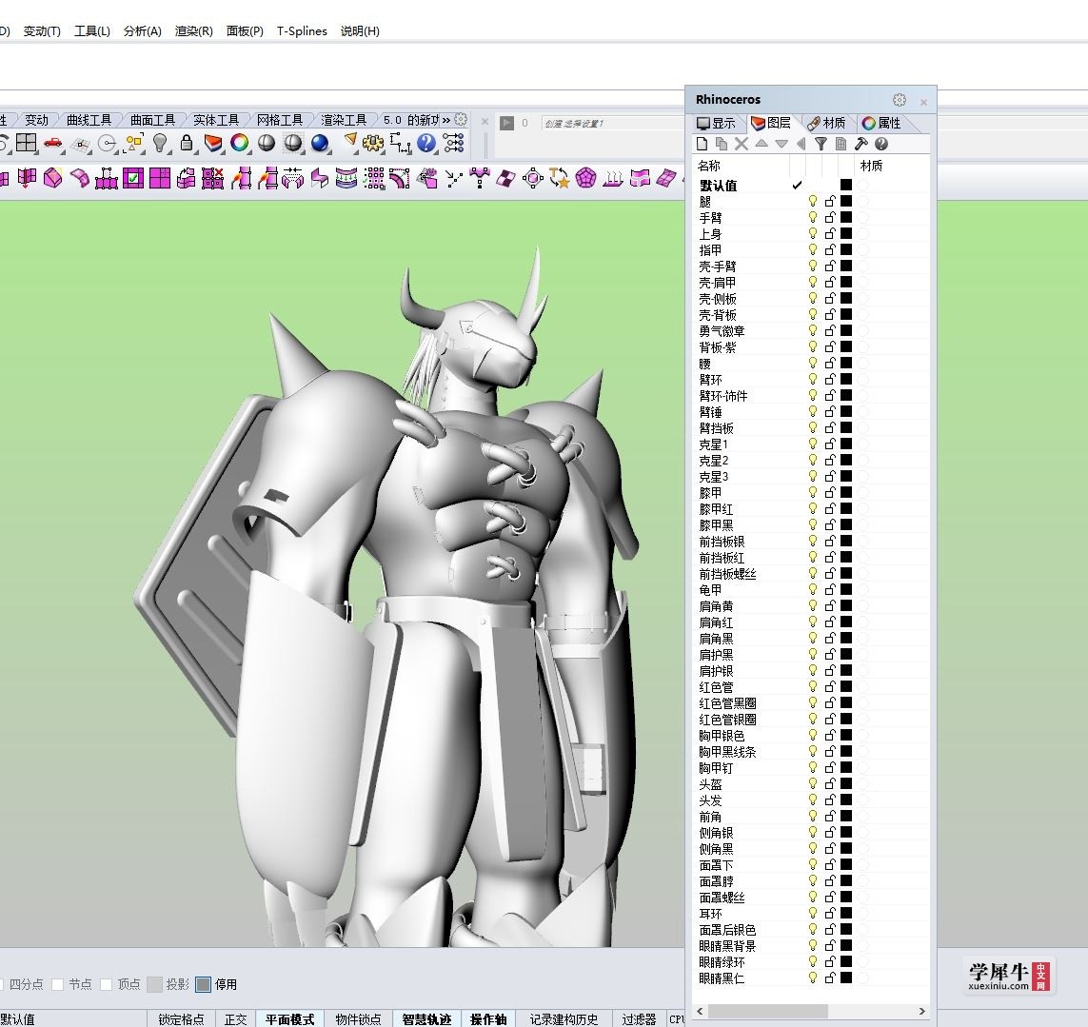Screen dimensions: 1088x1027
Task: Open the 分析(A) menu
Action: coord(142,31)
